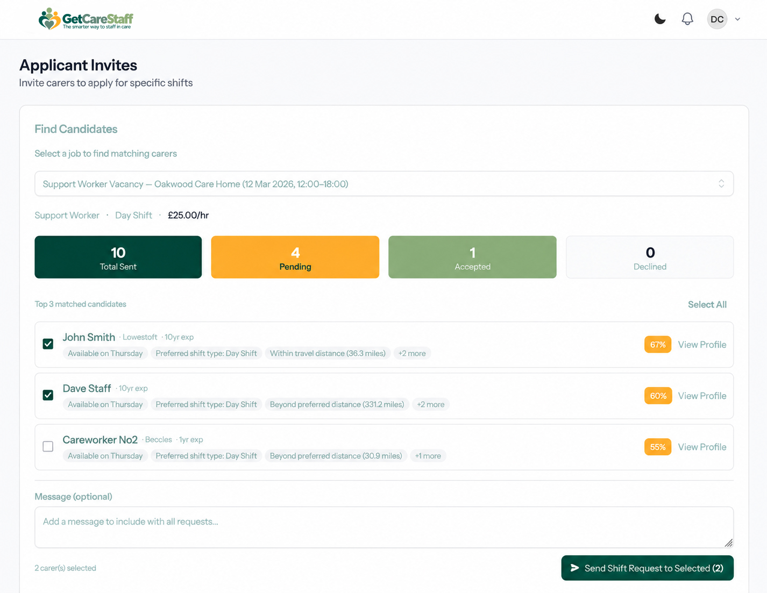
Task: Send Shift Request to Selected button
Action: pos(648,568)
